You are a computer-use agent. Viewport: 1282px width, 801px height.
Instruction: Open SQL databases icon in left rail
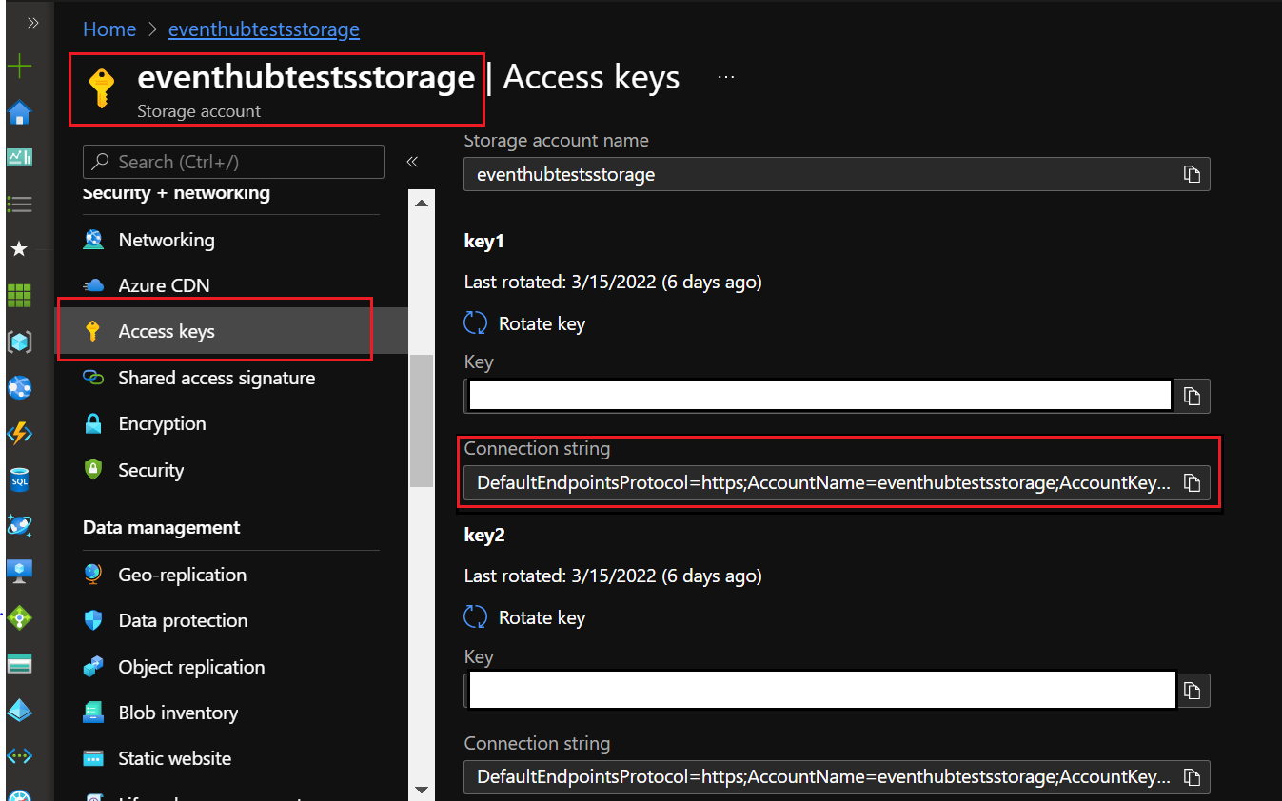(19, 480)
